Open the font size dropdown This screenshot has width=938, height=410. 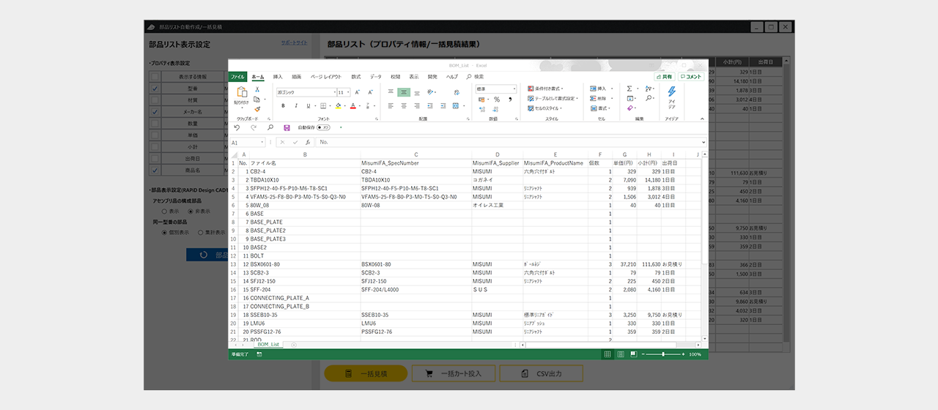(x=348, y=93)
